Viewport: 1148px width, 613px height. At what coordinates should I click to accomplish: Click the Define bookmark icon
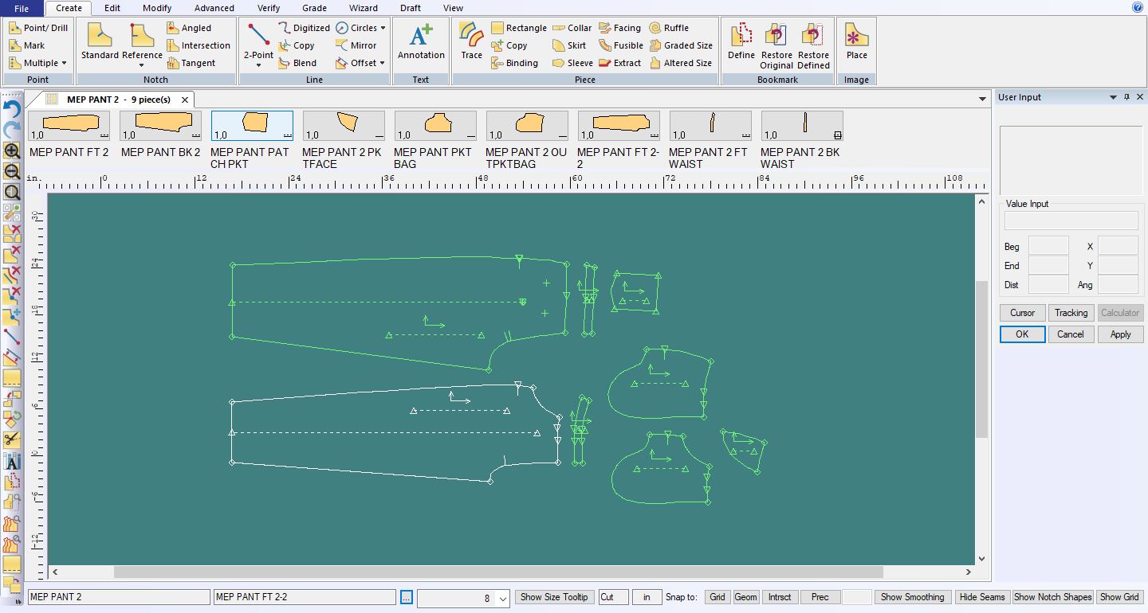[741, 41]
